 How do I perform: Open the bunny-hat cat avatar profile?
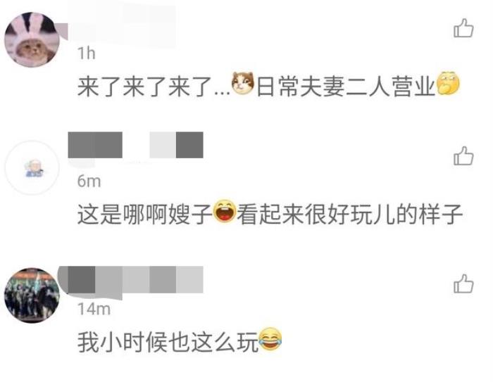pyautogui.click(x=32, y=40)
